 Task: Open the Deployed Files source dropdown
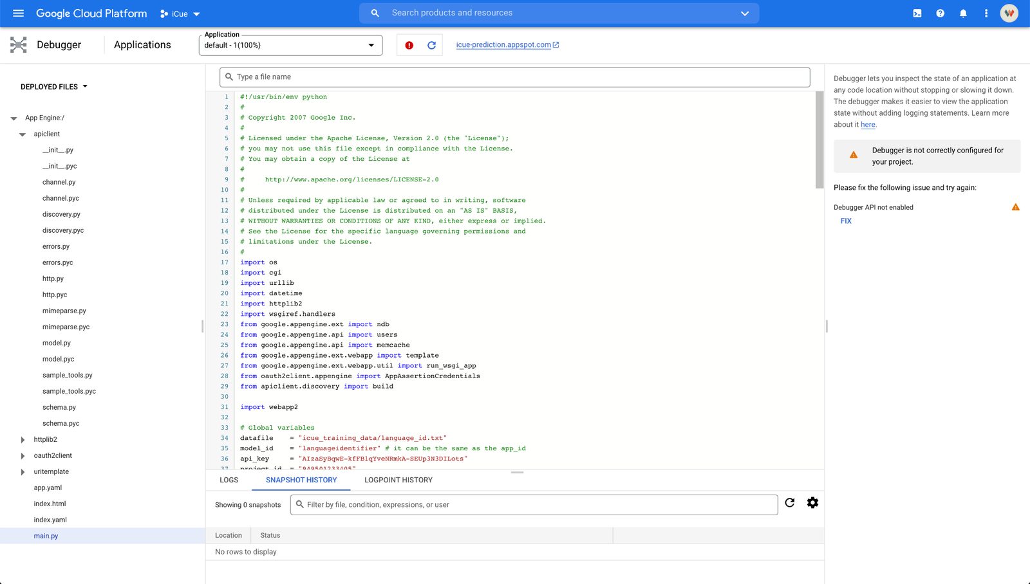click(x=54, y=87)
